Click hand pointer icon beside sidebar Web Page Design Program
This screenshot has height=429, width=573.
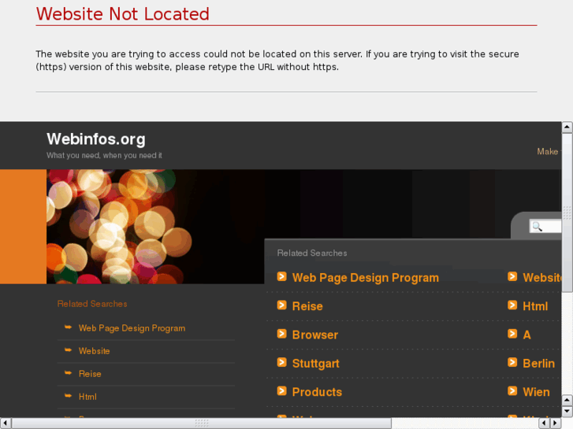(x=68, y=327)
